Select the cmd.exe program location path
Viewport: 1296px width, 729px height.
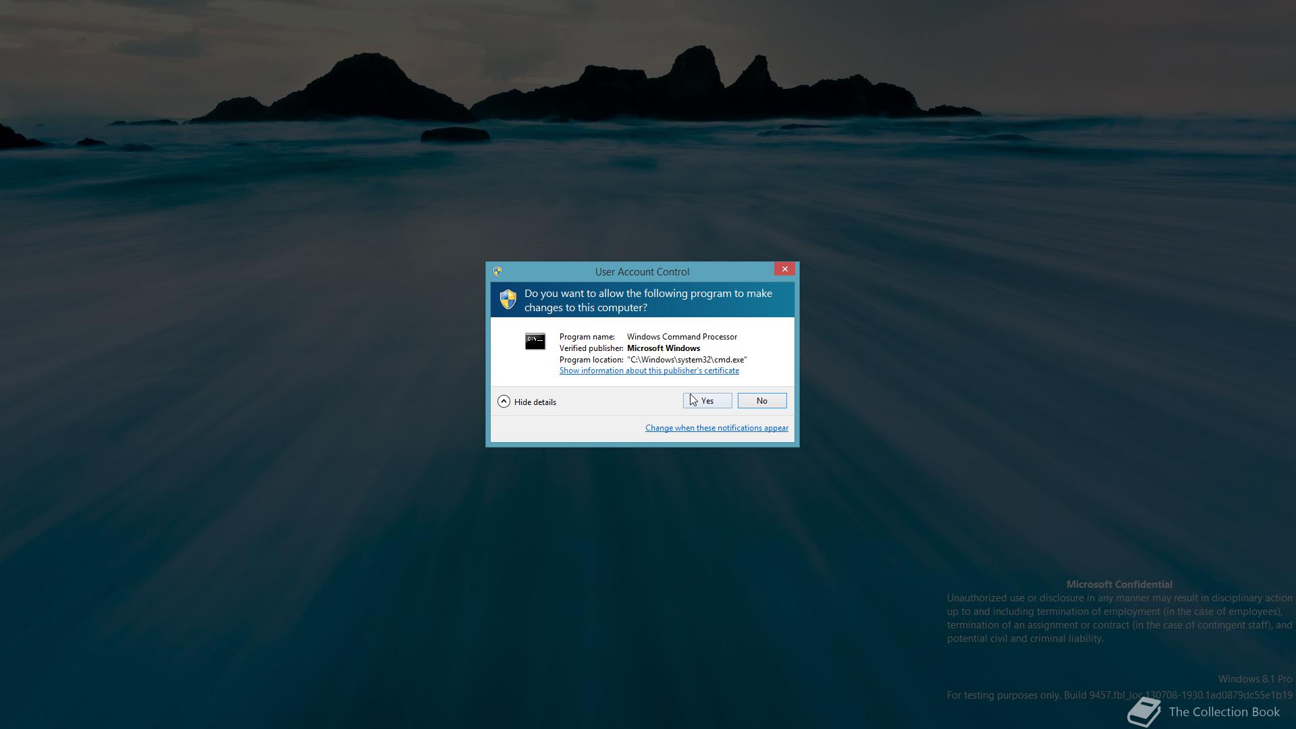click(x=687, y=360)
